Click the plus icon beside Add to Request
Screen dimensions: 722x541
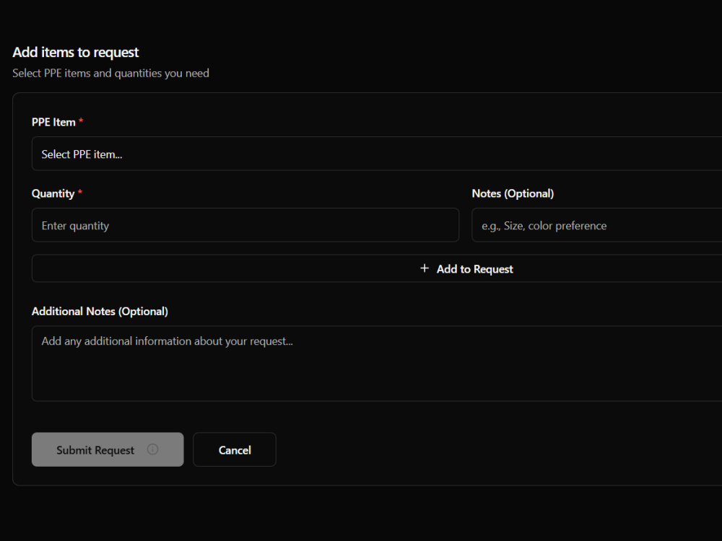click(x=425, y=268)
